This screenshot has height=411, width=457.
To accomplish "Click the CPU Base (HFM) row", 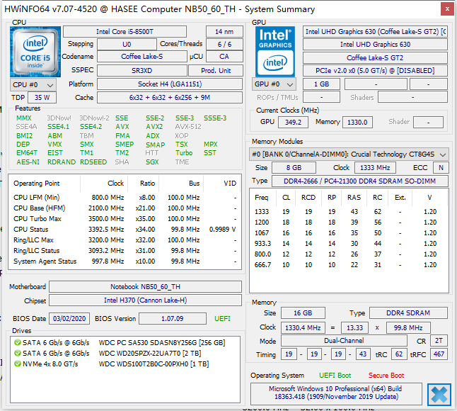I will pos(125,208).
